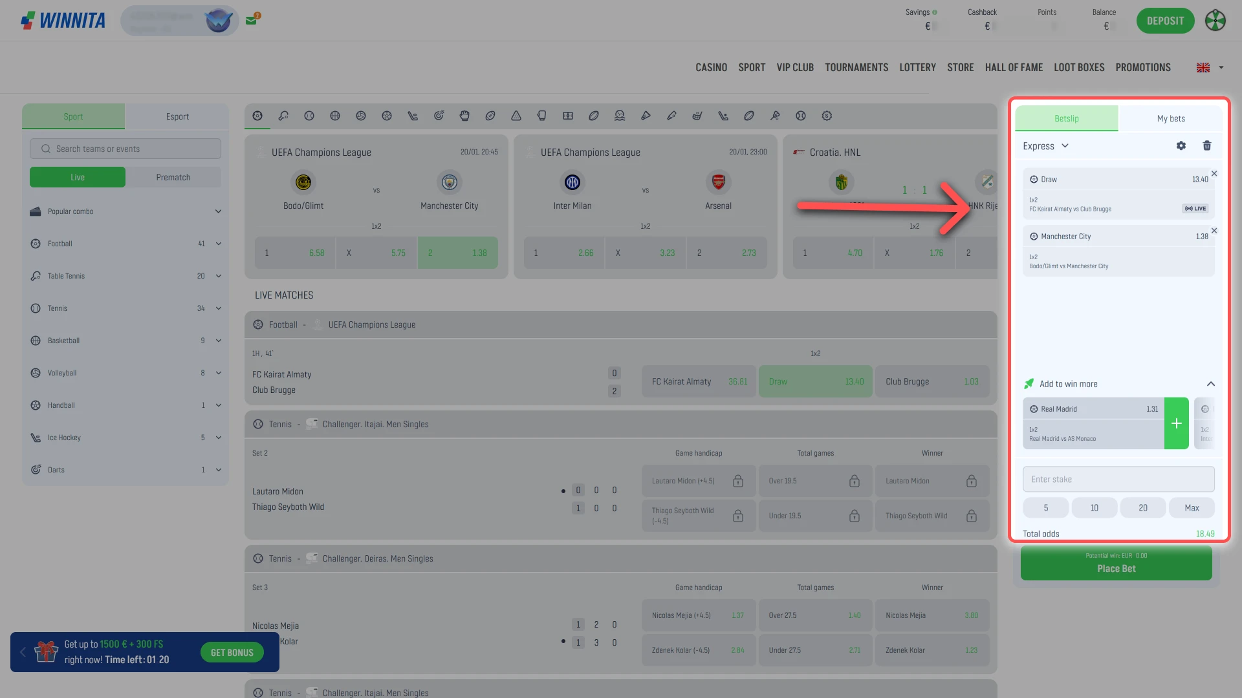Screen dimensions: 1242x698
Task: Select Nicolas Mejia winner odds 3.80
Action: point(932,615)
